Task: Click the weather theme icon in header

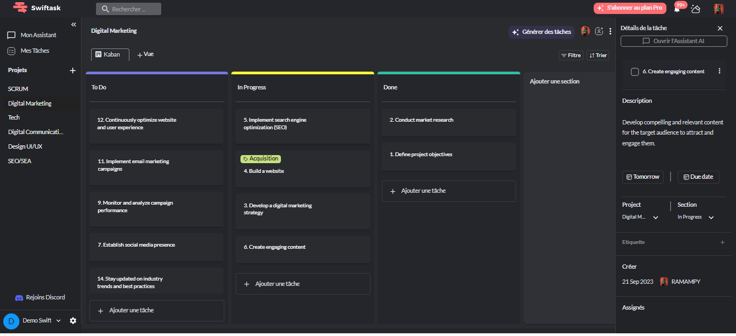Action: pyautogui.click(x=696, y=9)
